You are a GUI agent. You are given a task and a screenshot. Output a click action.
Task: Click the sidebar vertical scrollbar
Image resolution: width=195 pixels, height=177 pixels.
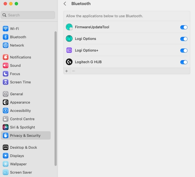[x=55, y=98]
